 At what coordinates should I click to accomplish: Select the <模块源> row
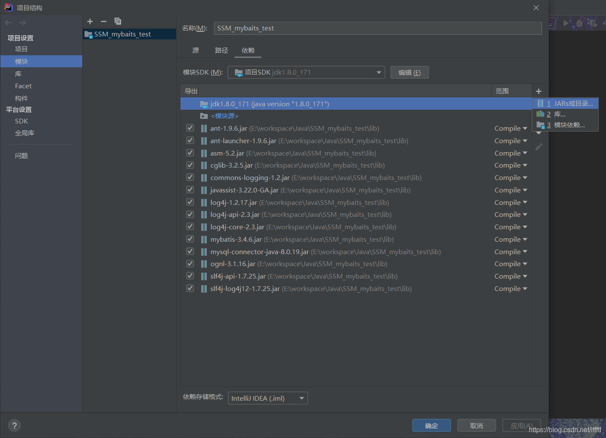356,116
